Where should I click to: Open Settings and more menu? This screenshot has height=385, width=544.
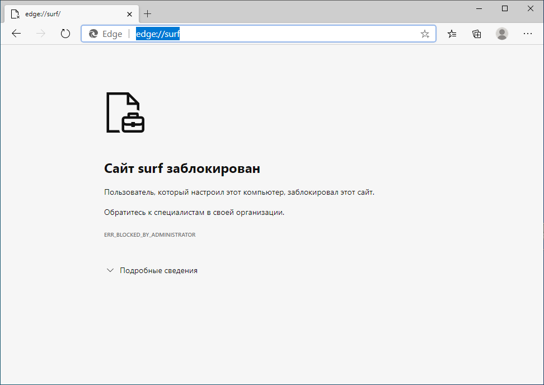click(x=527, y=34)
